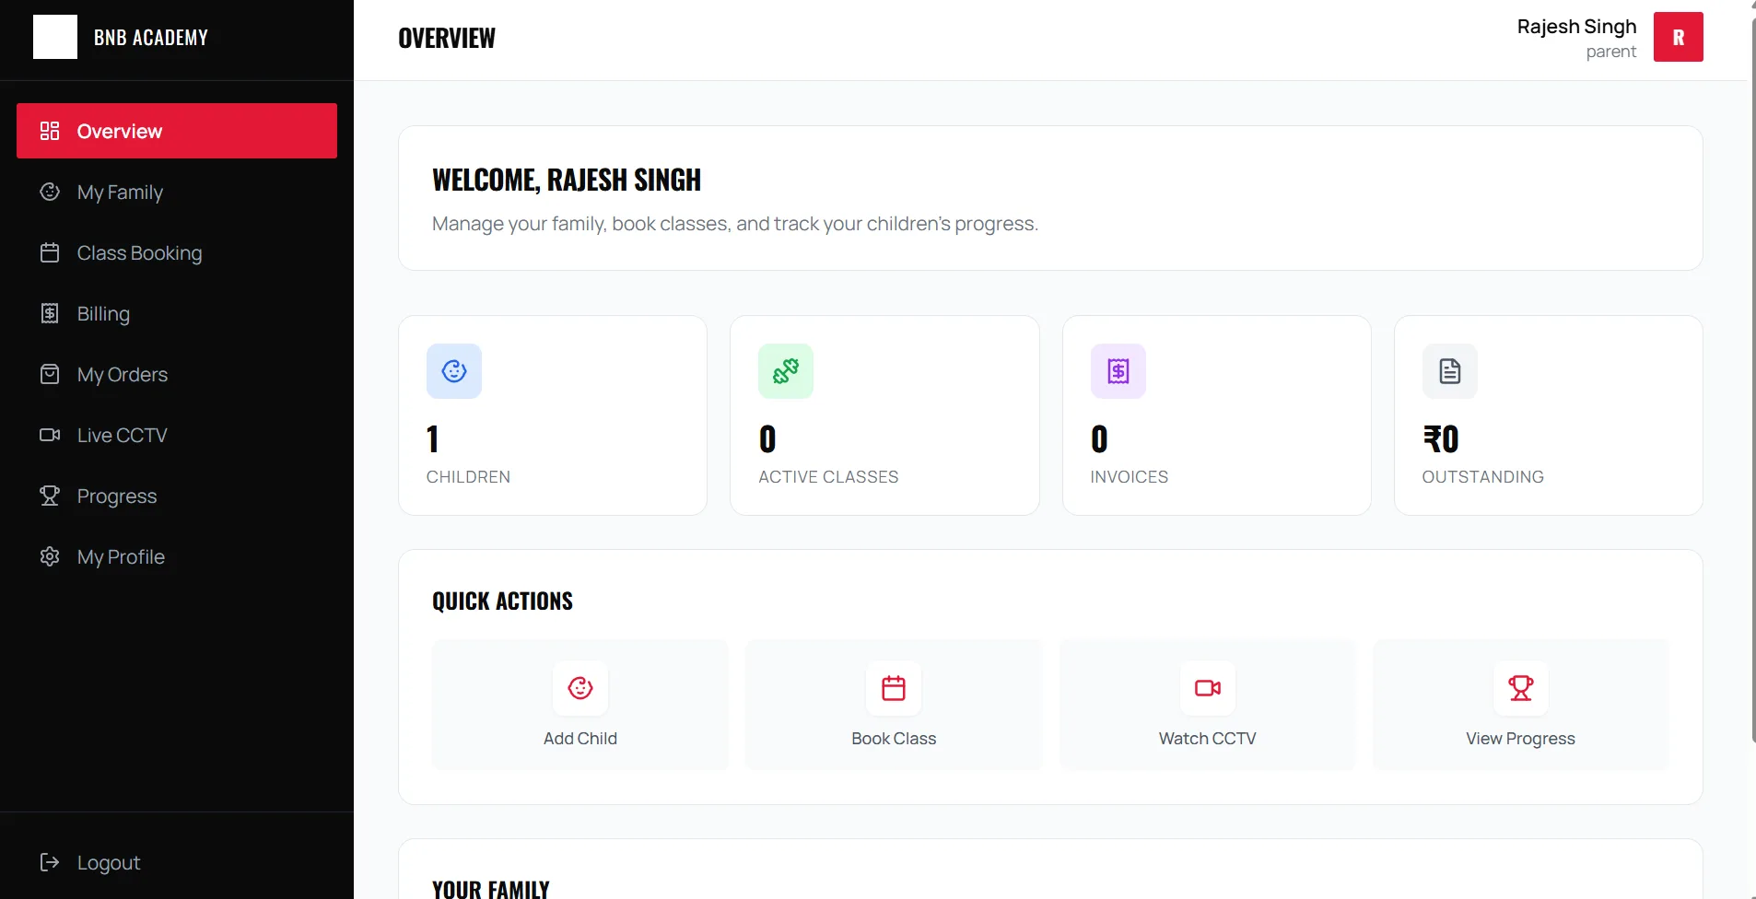
Task: Click the BNB Academy logo
Action: [x=120, y=37]
